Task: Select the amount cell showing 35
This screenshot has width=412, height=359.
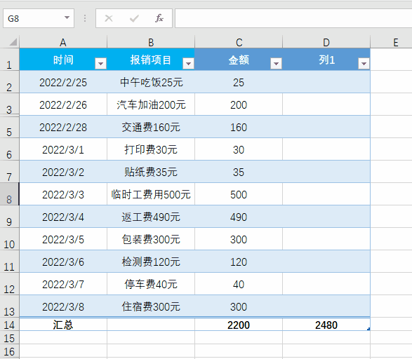Action: [239, 172]
